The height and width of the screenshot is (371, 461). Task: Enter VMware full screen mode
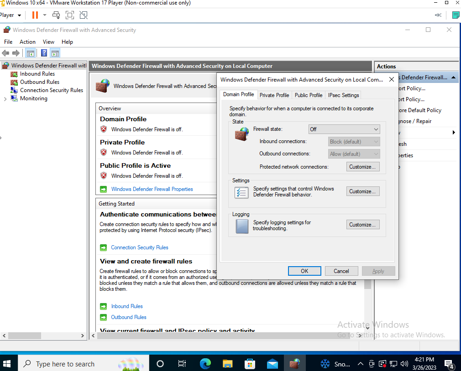pos(70,15)
